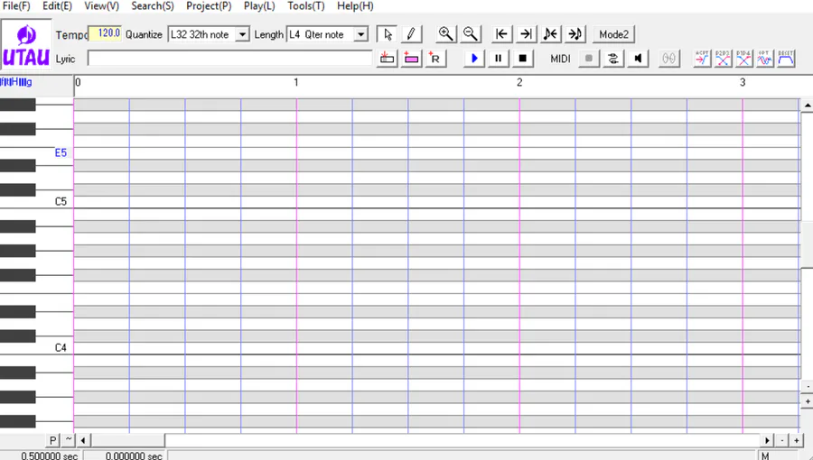Click the MIDI record button

pos(589,59)
